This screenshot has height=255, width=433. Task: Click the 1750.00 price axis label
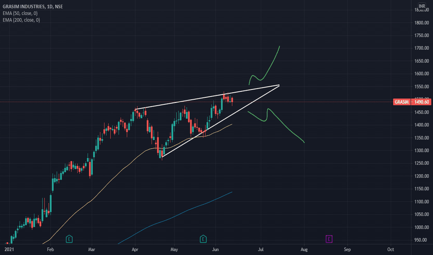(422, 35)
